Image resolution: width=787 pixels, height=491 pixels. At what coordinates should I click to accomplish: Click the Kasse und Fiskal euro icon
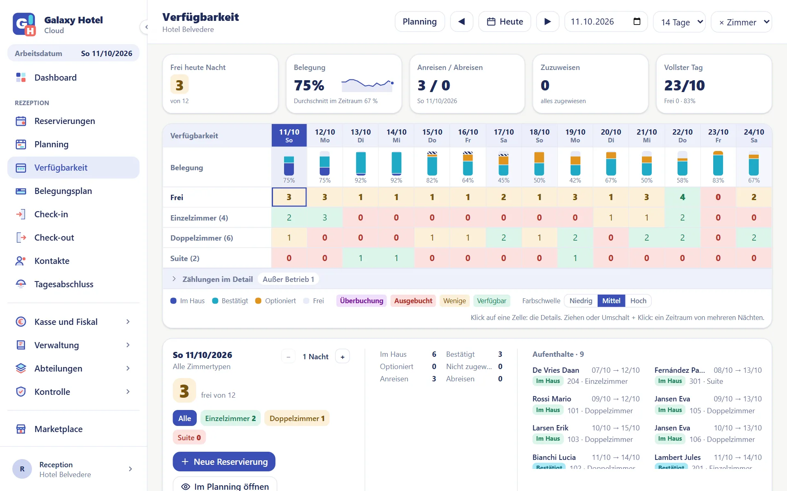point(21,322)
